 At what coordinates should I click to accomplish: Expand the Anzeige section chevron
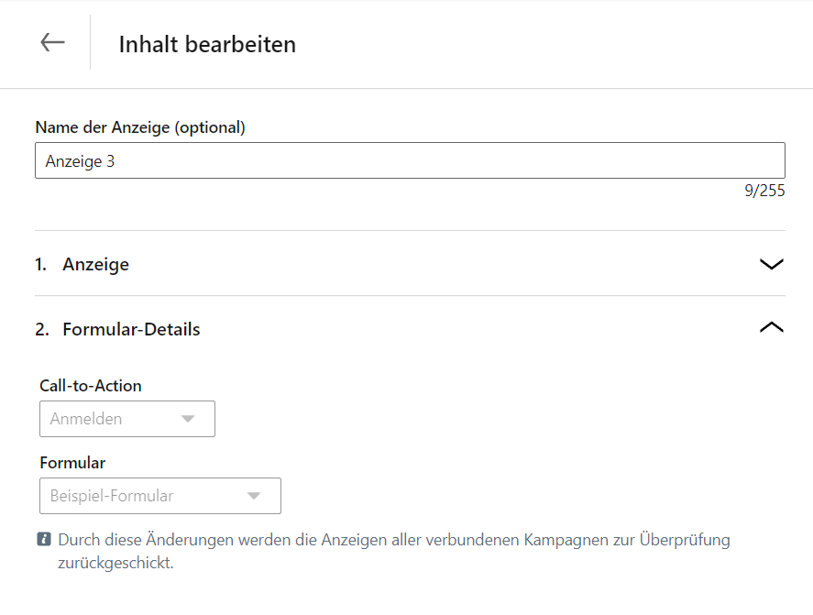[772, 264]
